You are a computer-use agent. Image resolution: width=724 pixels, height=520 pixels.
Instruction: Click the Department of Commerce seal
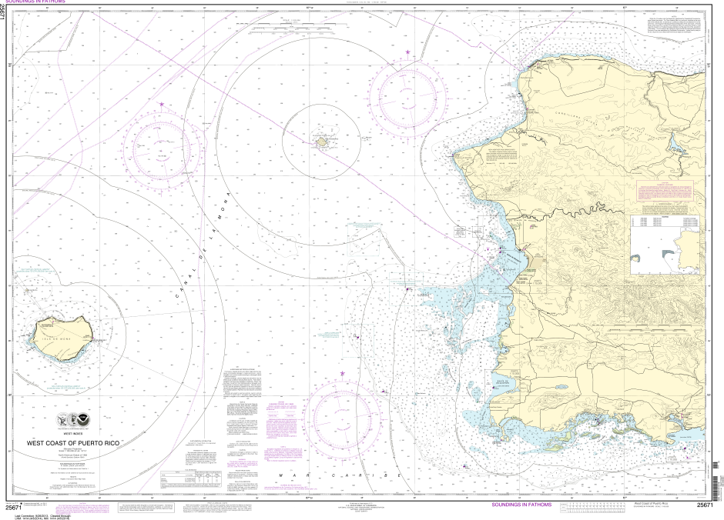62,420
